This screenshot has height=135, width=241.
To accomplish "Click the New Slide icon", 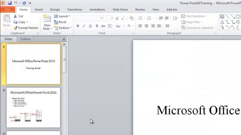I will tap(47, 19).
